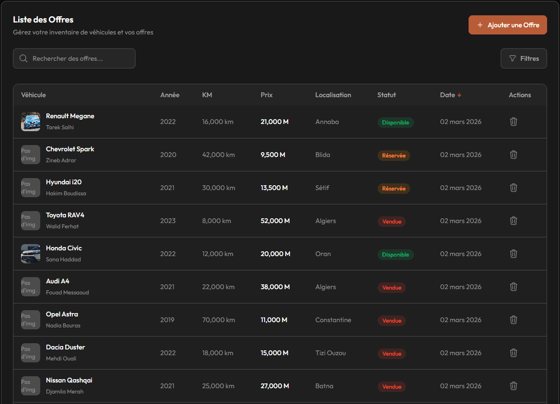The height and width of the screenshot is (404, 560).
Task: Remove the Hyundai i20 listing
Action: (x=513, y=188)
